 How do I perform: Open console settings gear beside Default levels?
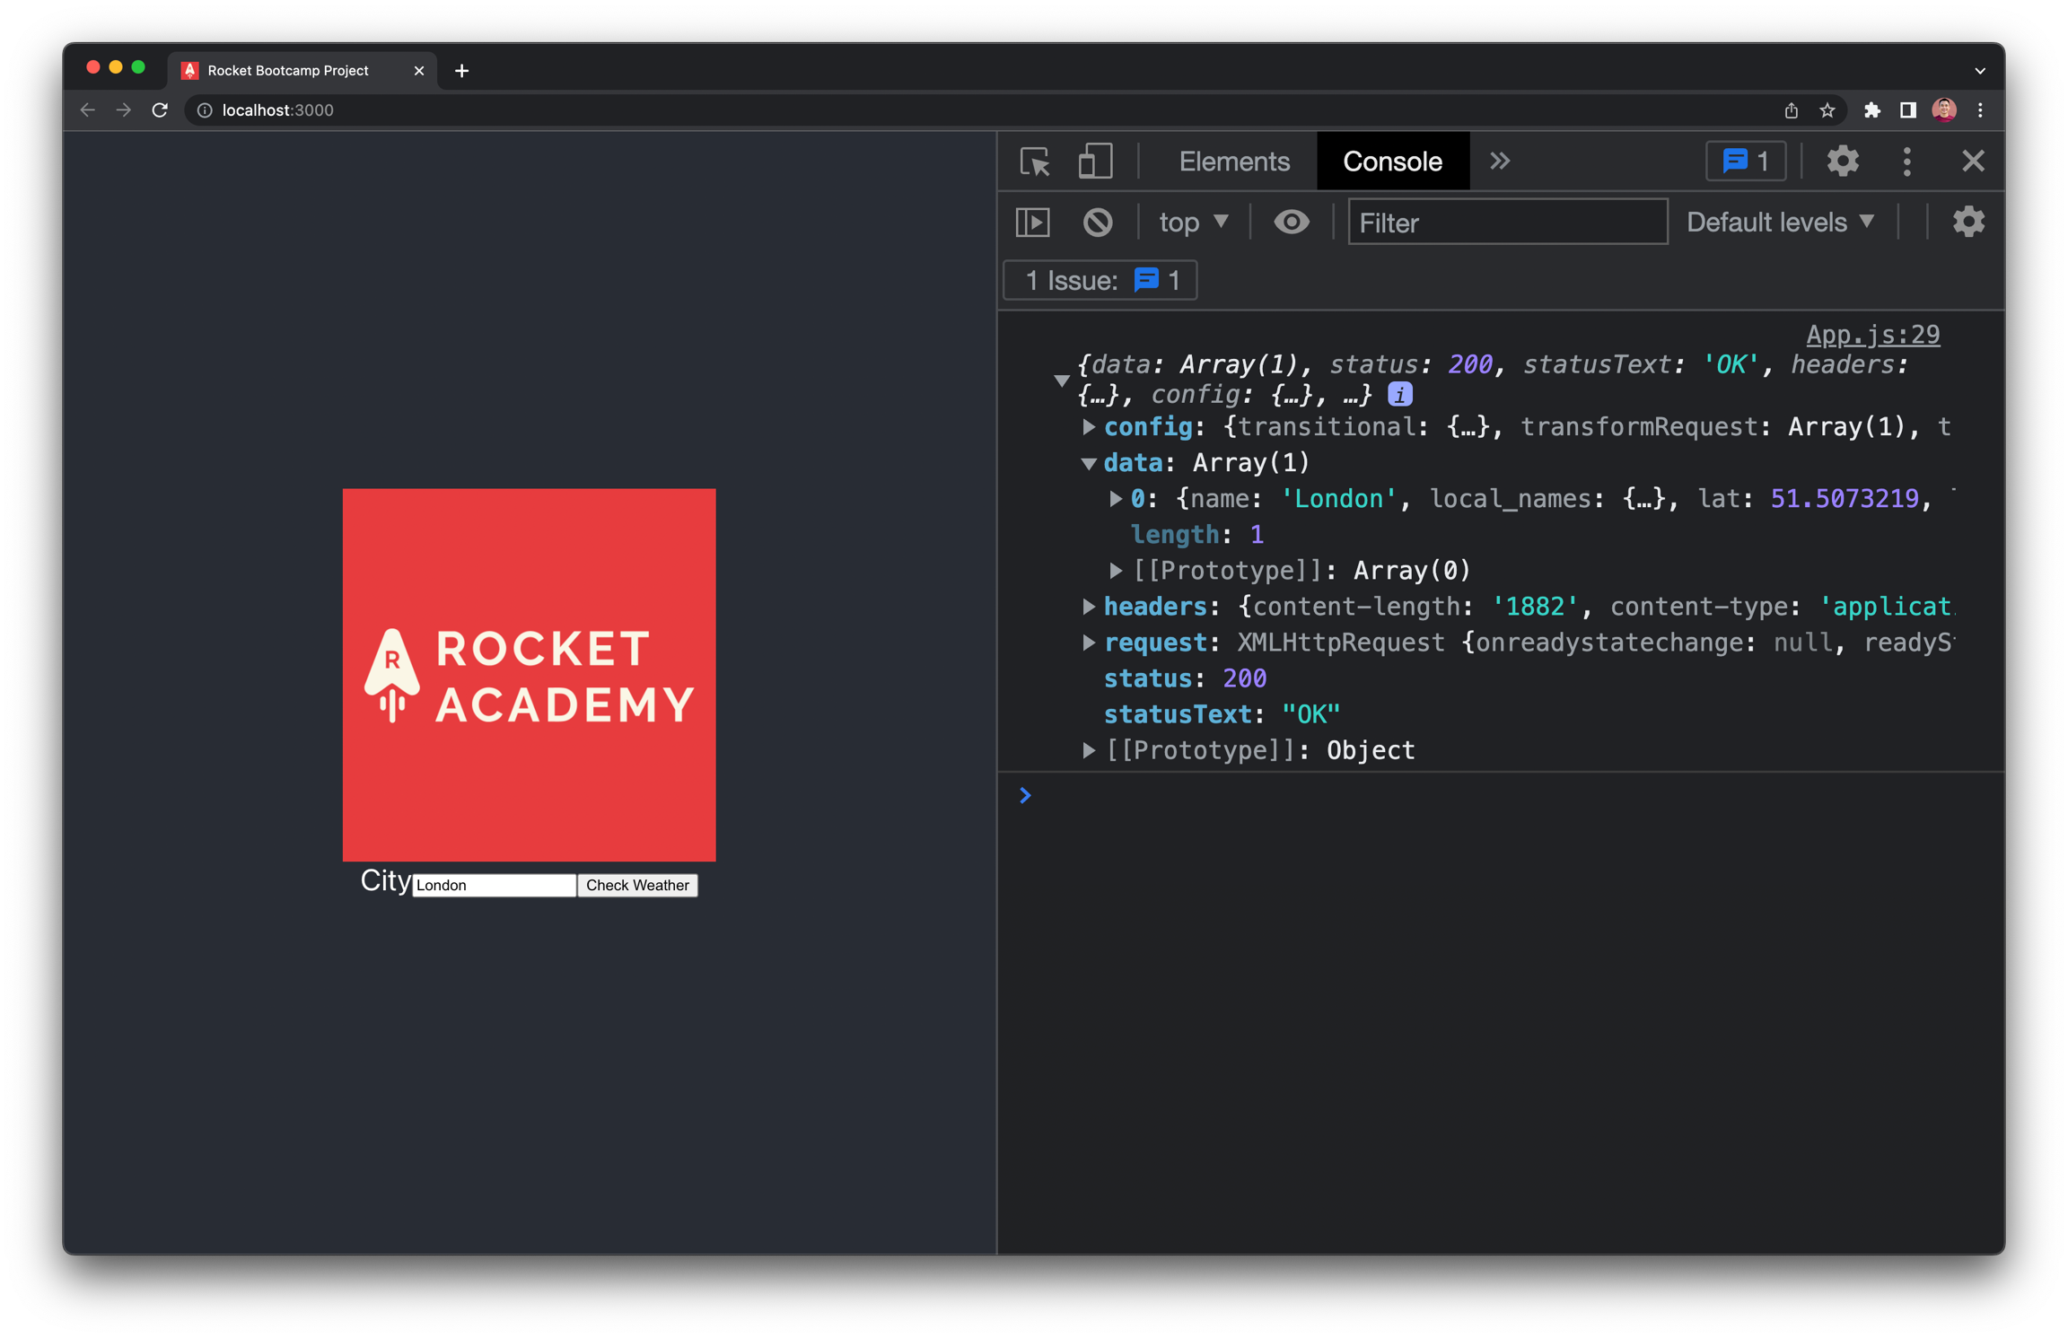[1967, 222]
